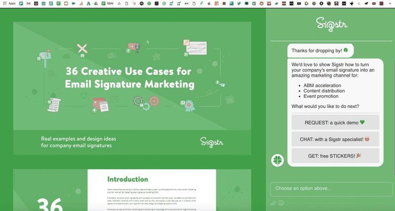Image resolution: width=395 pixels, height=211 pixels.
Task: Click the 'Thanks for dropping by!' message bubble
Action: pyautogui.click(x=320, y=51)
